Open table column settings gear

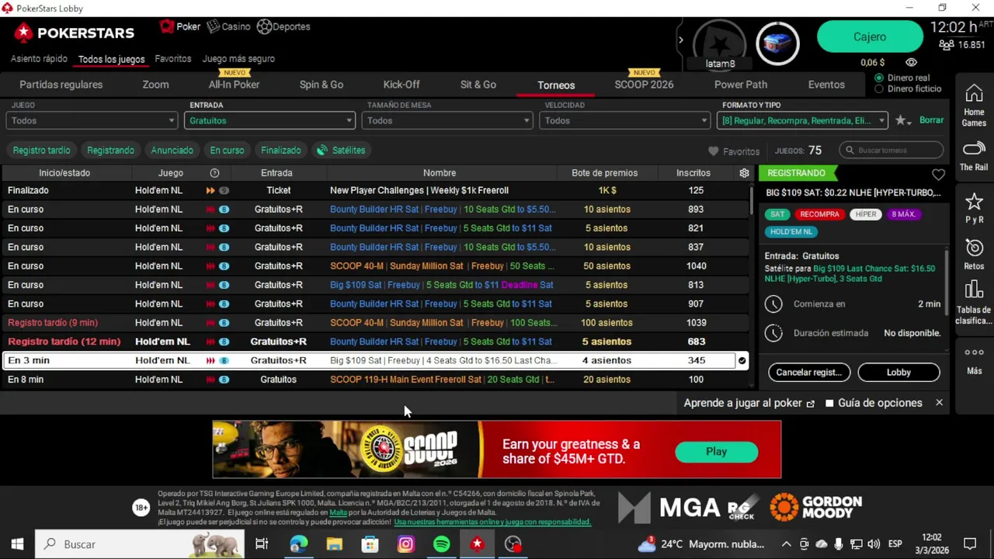coord(744,173)
